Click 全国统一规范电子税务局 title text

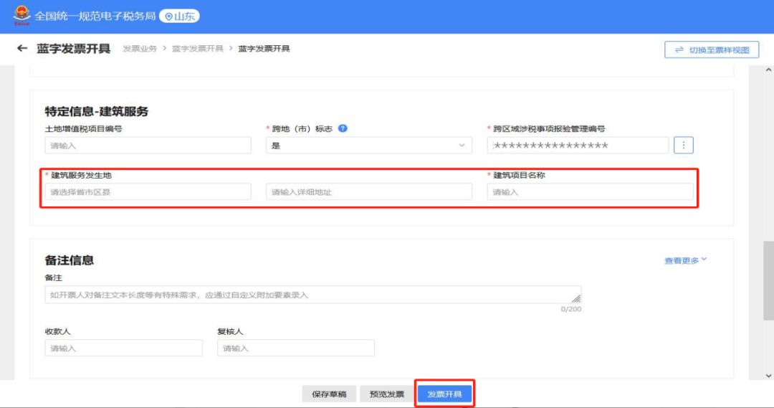(x=95, y=16)
